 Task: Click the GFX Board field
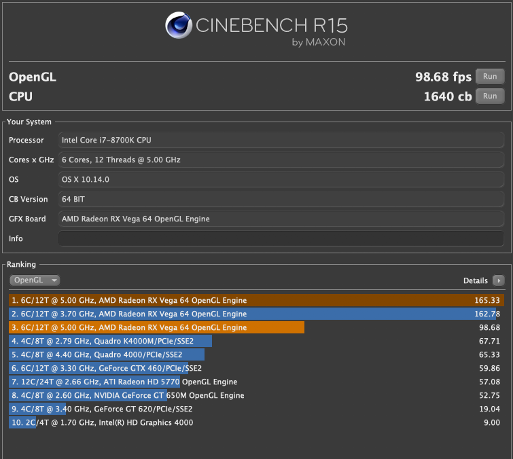tap(281, 219)
